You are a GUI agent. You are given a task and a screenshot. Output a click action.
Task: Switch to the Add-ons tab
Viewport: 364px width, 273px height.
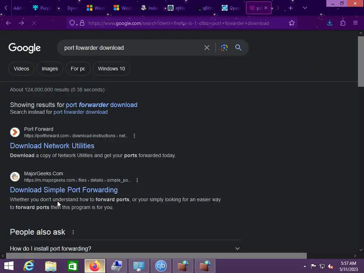[18, 8]
